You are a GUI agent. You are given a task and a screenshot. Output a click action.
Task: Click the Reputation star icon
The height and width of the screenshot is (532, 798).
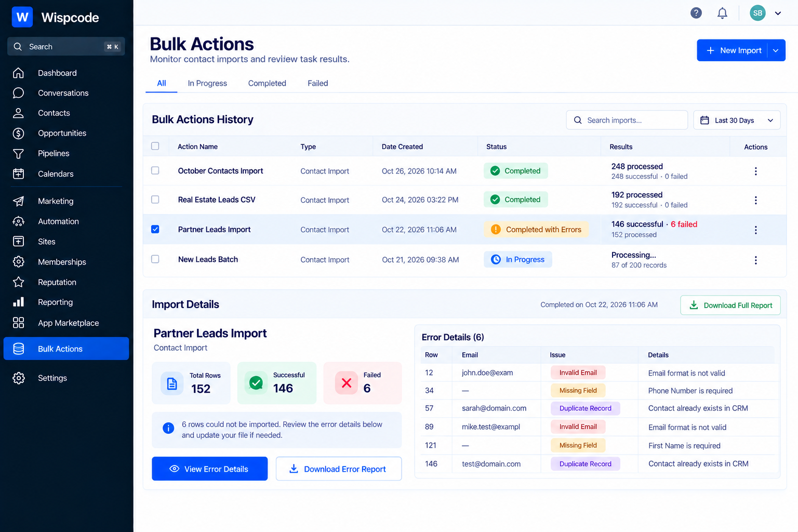tap(18, 282)
